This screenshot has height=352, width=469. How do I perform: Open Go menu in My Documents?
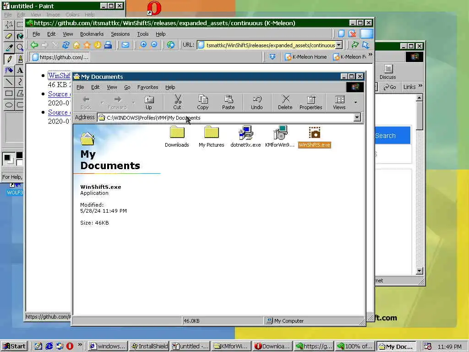click(x=127, y=87)
